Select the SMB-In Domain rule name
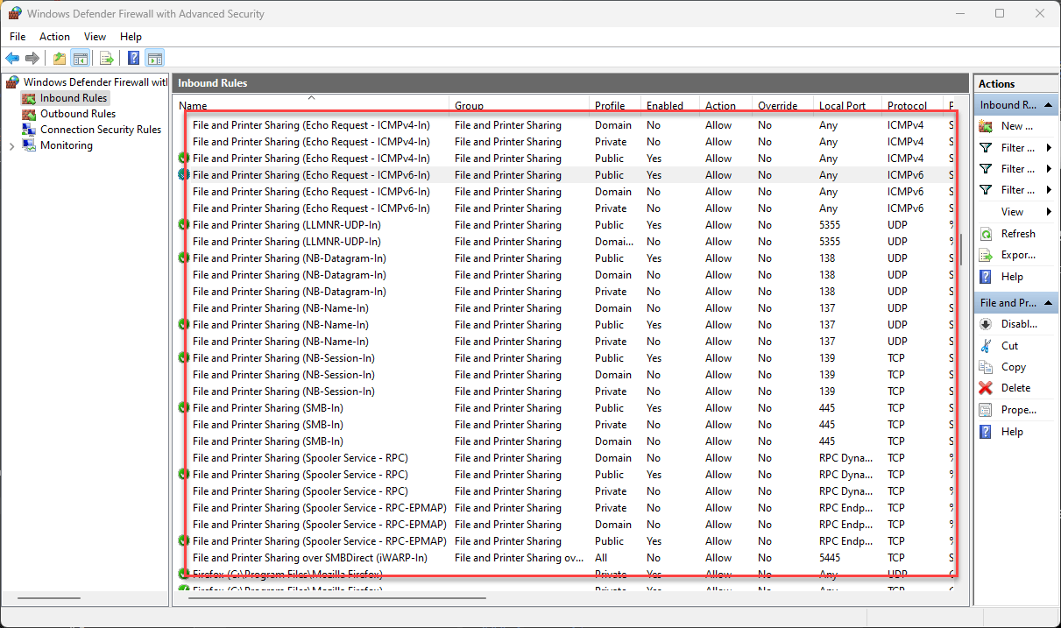This screenshot has width=1061, height=628. [268, 441]
